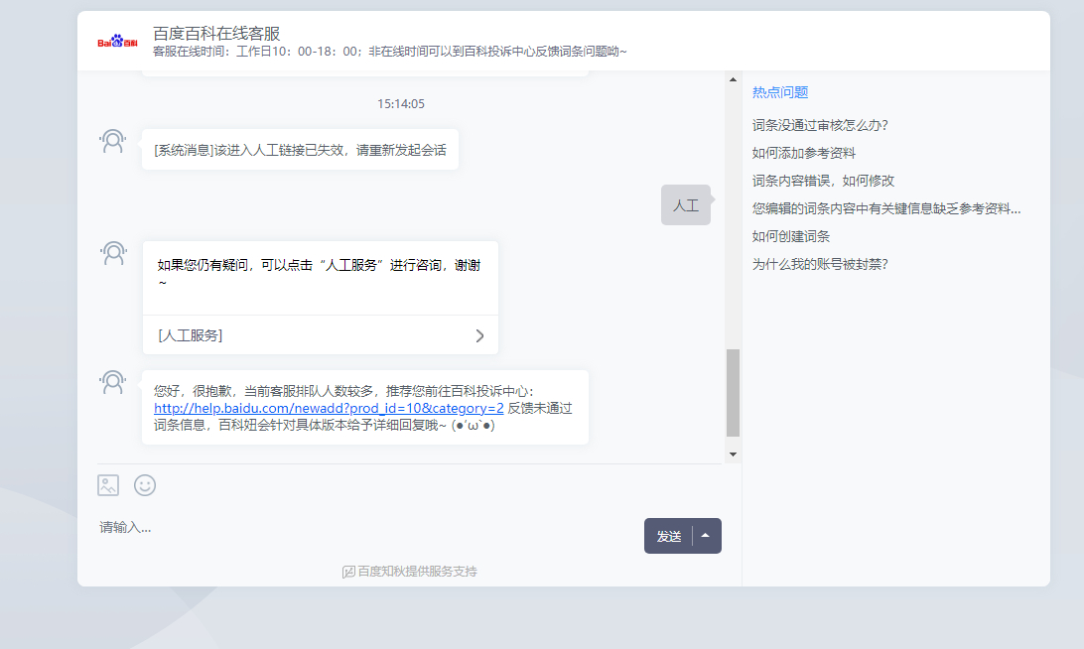The image size is (1084, 649).
Task: Click the bot avatar next to 您好，很抱歉 message
Action: pos(113,381)
